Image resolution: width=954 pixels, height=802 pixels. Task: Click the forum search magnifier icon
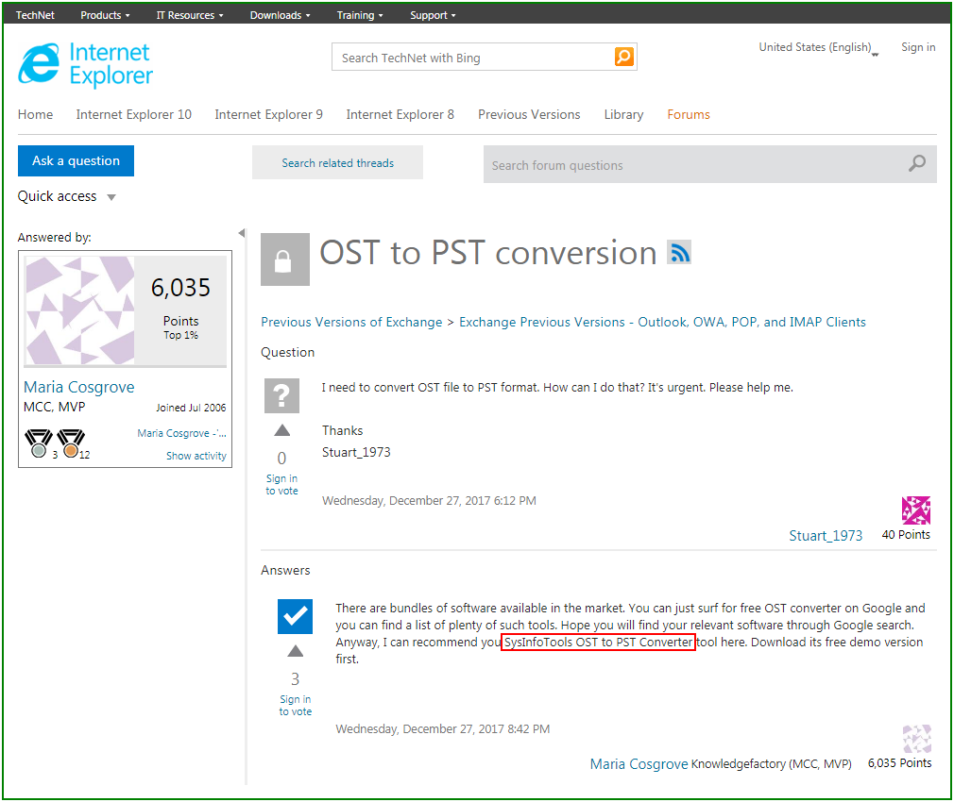pos(917,163)
